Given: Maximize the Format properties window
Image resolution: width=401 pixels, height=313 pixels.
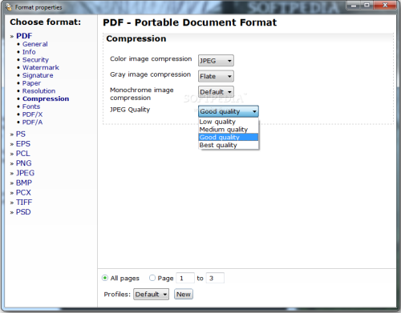Looking at the screenshot, I should pos(367,5).
